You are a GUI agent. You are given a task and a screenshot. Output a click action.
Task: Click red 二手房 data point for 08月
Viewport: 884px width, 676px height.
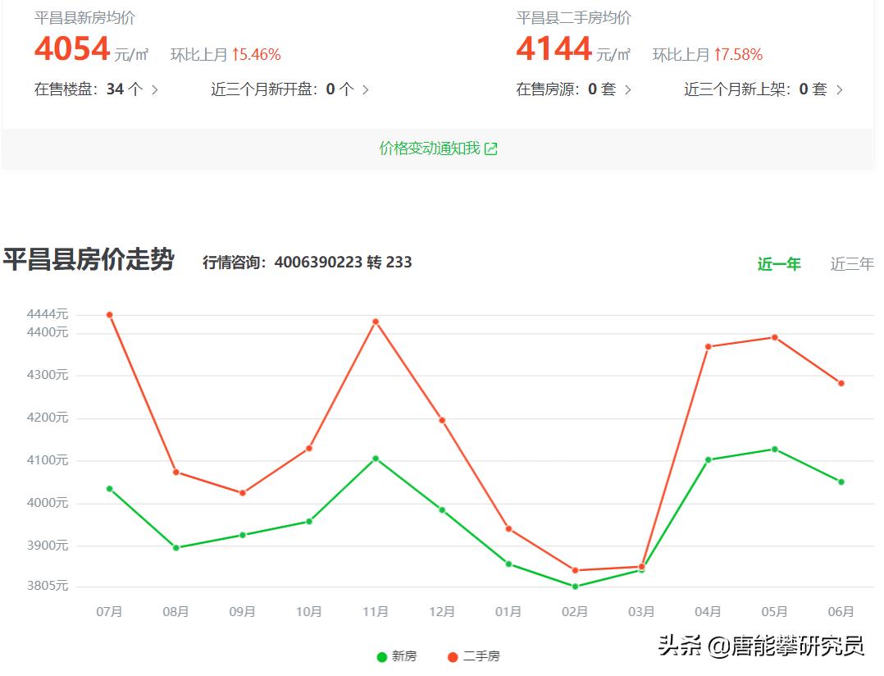175,472
